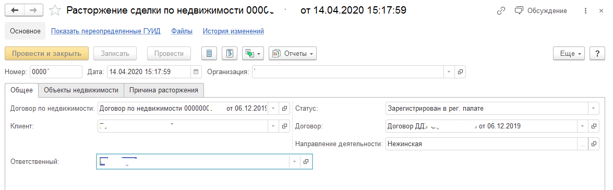Copy link to document via chain icon
613x190 pixels.
point(501,10)
